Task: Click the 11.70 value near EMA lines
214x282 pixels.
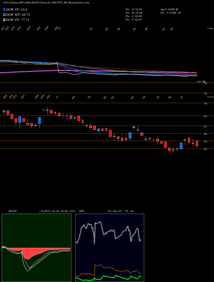Action: click(x=201, y=82)
